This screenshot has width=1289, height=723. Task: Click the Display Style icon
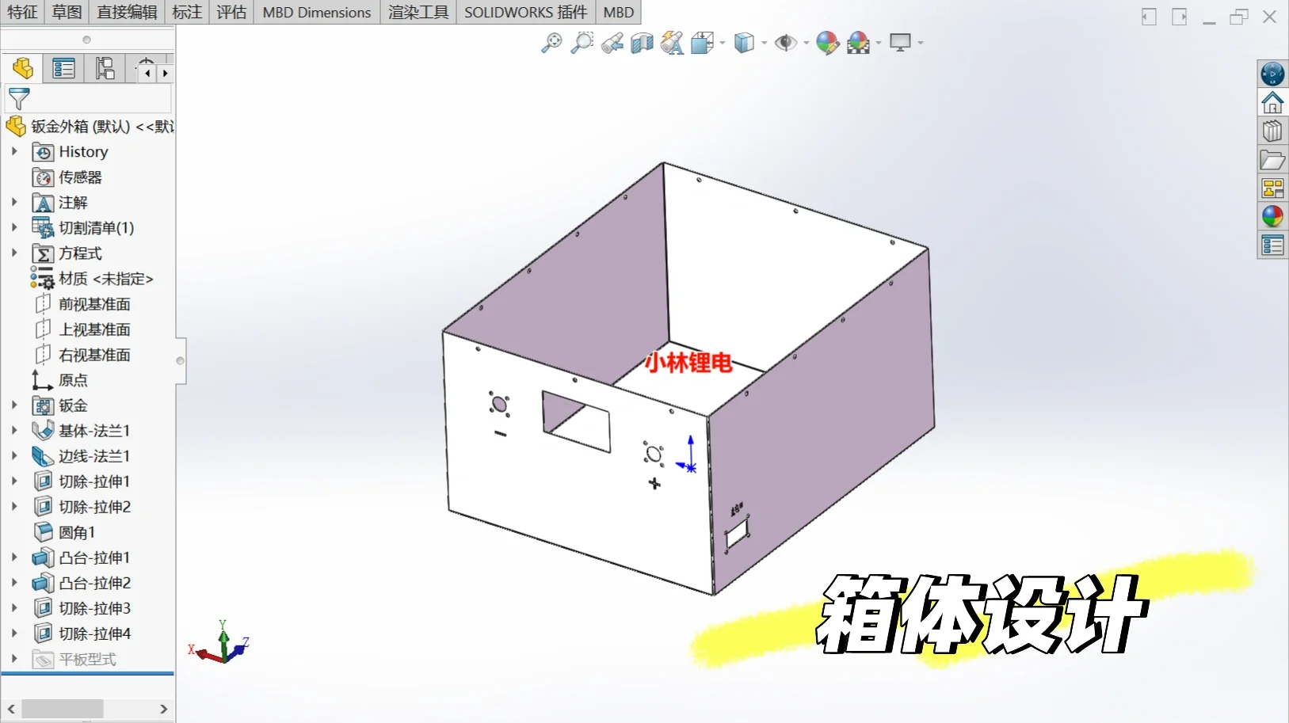744,43
